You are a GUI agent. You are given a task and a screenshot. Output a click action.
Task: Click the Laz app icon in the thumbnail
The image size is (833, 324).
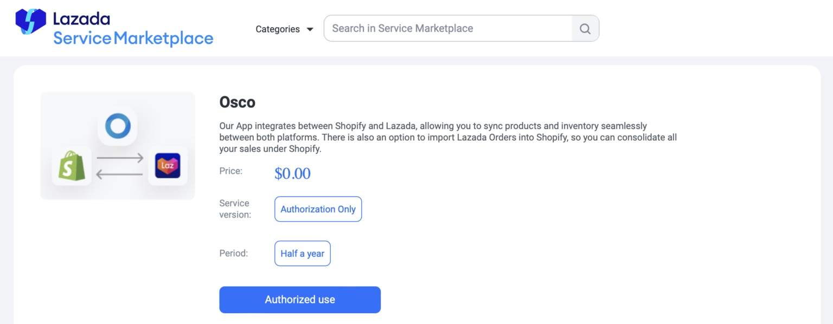(x=168, y=165)
